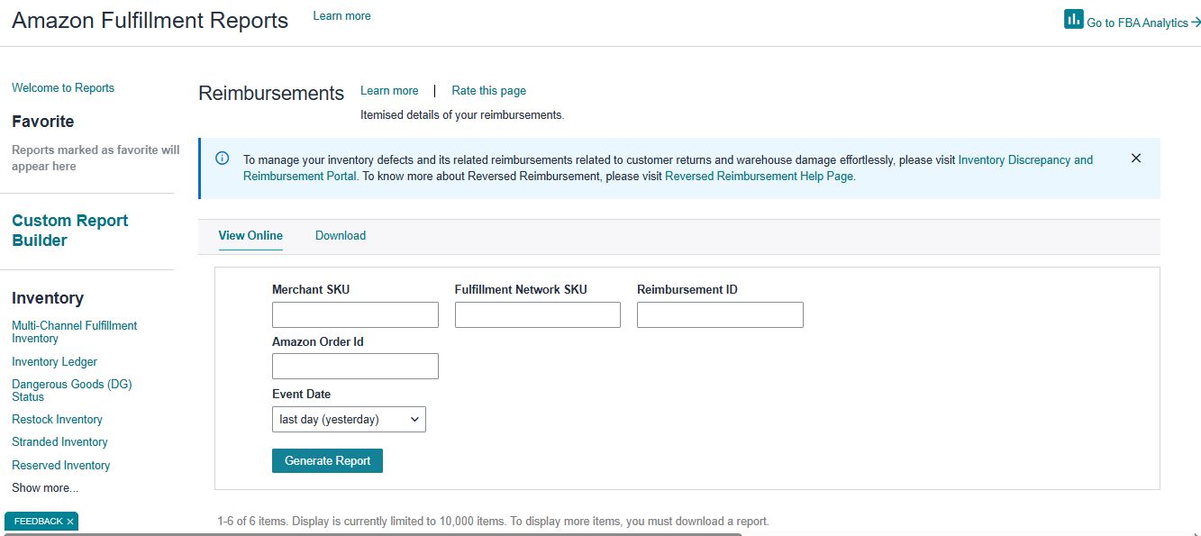Click Rate this page
The width and height of the screenshot is (1201, 536).
click(488, 90)
